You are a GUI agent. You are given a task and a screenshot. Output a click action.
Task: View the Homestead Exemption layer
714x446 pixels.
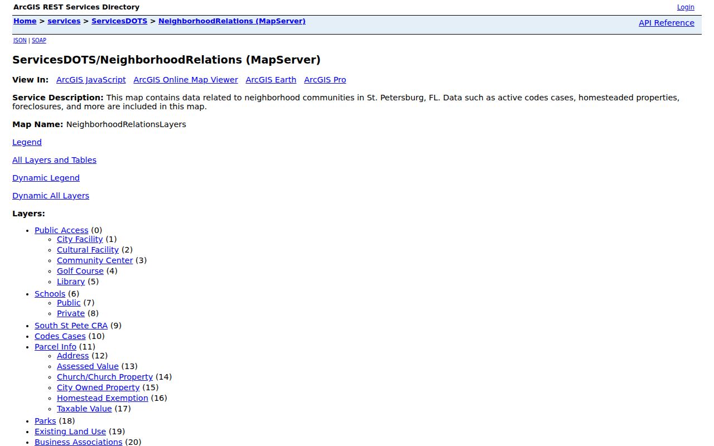point(103,398)
